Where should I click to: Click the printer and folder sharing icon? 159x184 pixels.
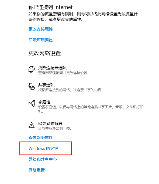(x=32, y=86)
